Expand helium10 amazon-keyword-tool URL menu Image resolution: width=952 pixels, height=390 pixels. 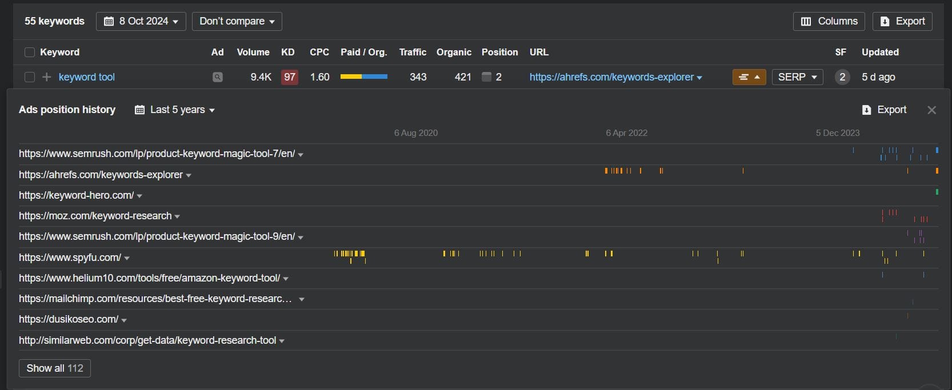(x=286, y=279)
